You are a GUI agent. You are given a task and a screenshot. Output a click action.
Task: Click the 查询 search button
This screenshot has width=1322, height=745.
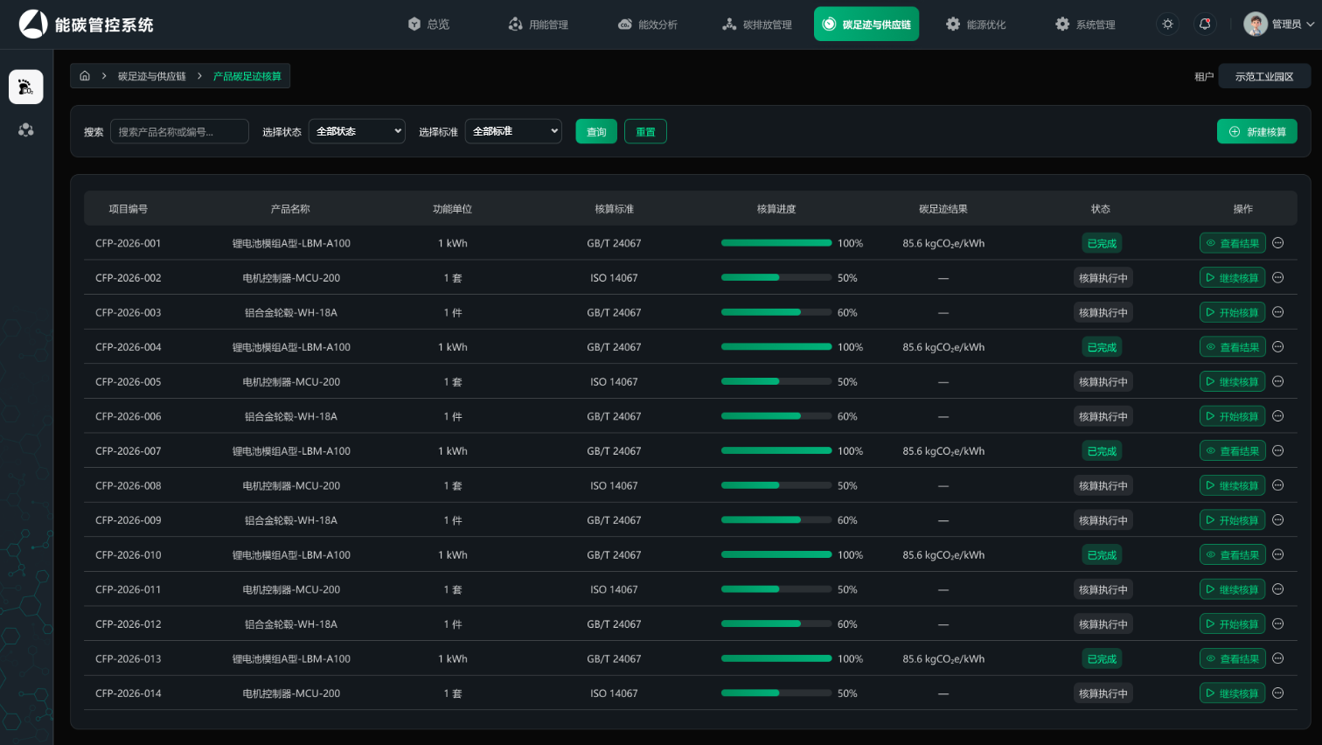(x=596, y=131)
